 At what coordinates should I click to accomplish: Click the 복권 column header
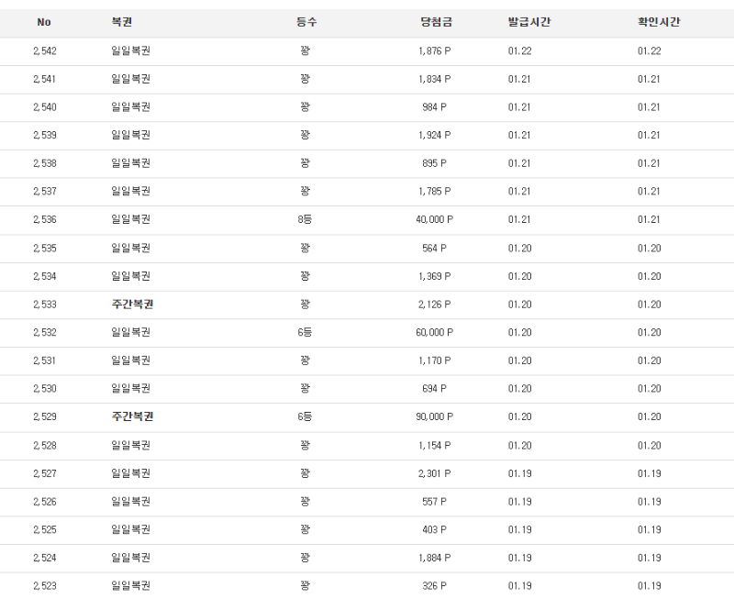tap(122, 22)
